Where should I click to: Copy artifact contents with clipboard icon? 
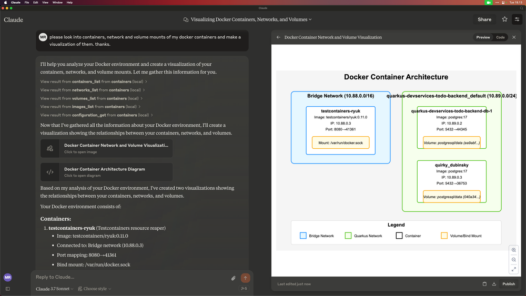tap(484, 284)
